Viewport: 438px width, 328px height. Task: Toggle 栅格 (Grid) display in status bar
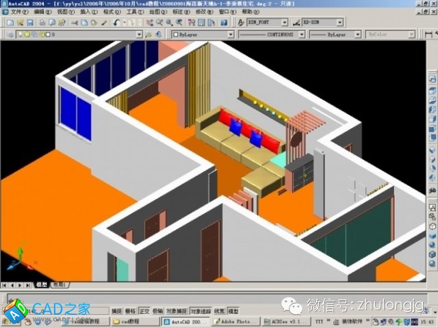point(130,310)
